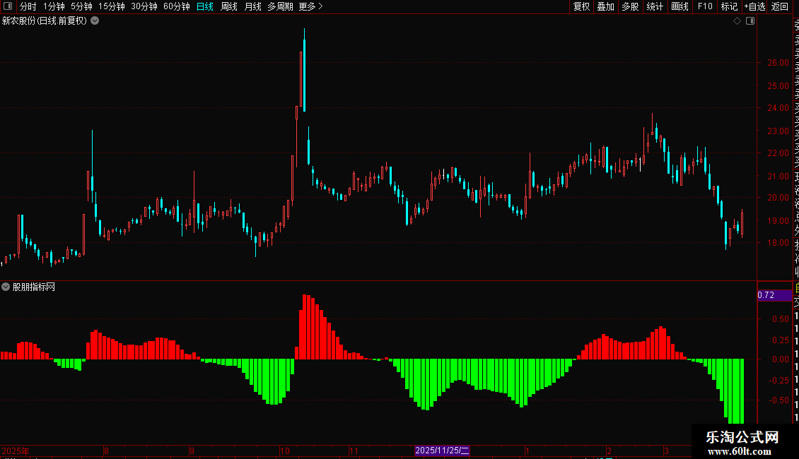
Task: Select the 30分钟 period
Action: [x=144, y=6]
